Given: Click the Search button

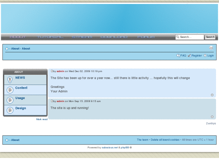Looking at the screenshot, I should [210, 37].
